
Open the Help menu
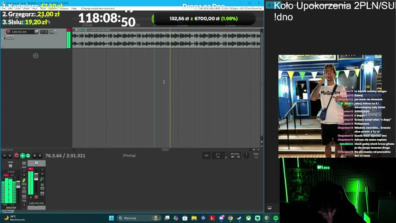point(74,8)
